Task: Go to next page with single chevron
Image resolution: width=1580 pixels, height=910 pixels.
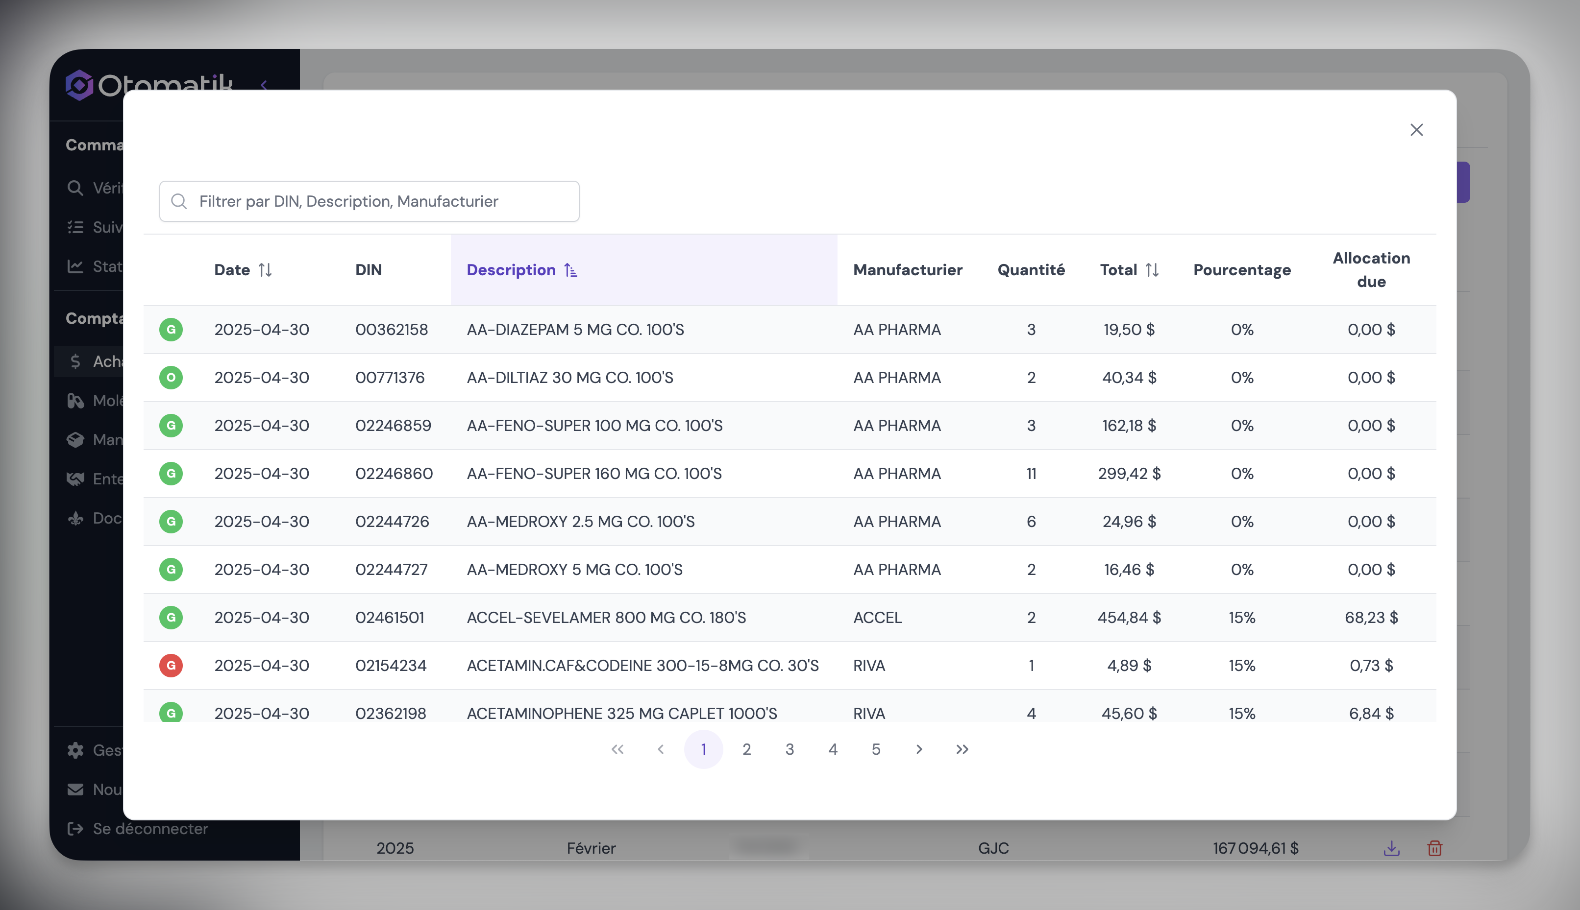Action: [x=918, y=749]
